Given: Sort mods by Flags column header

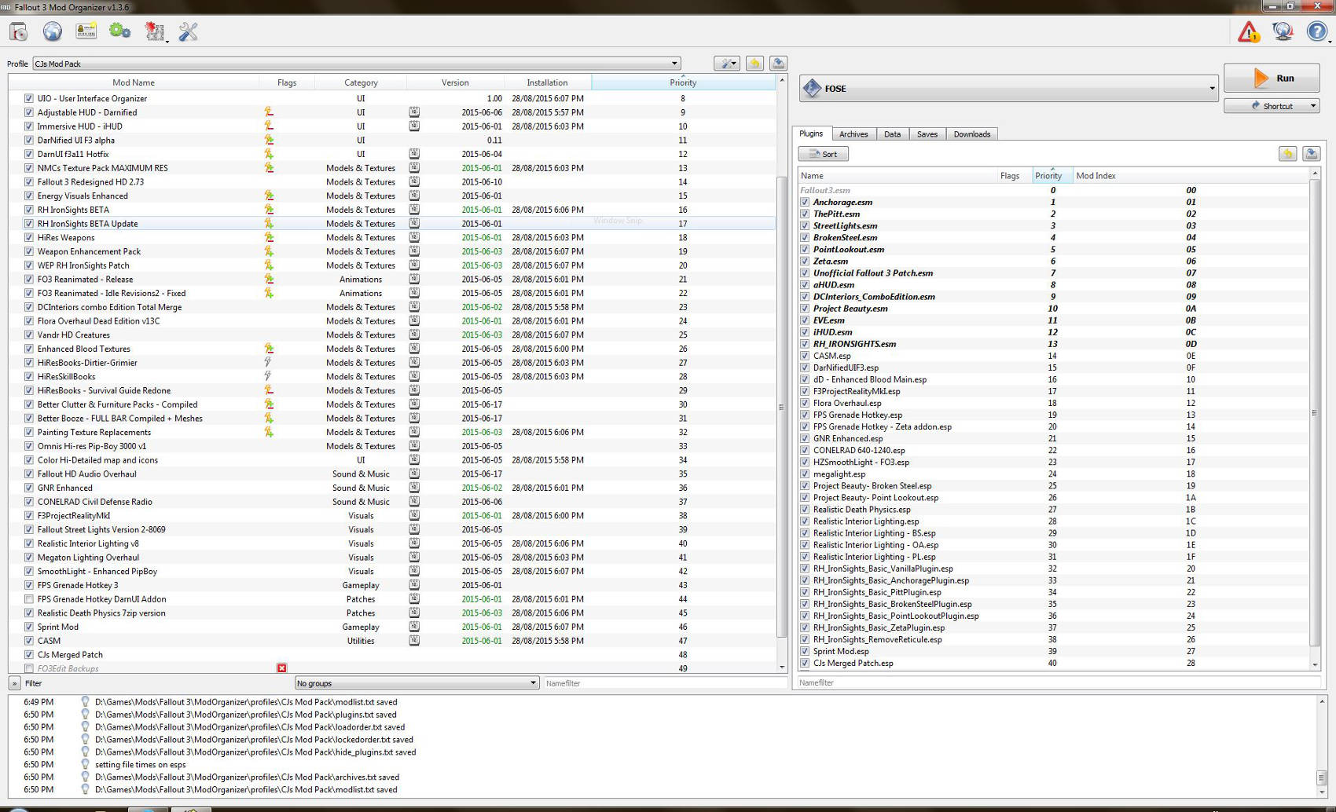Looking at the screenshot, I should 287,82.
